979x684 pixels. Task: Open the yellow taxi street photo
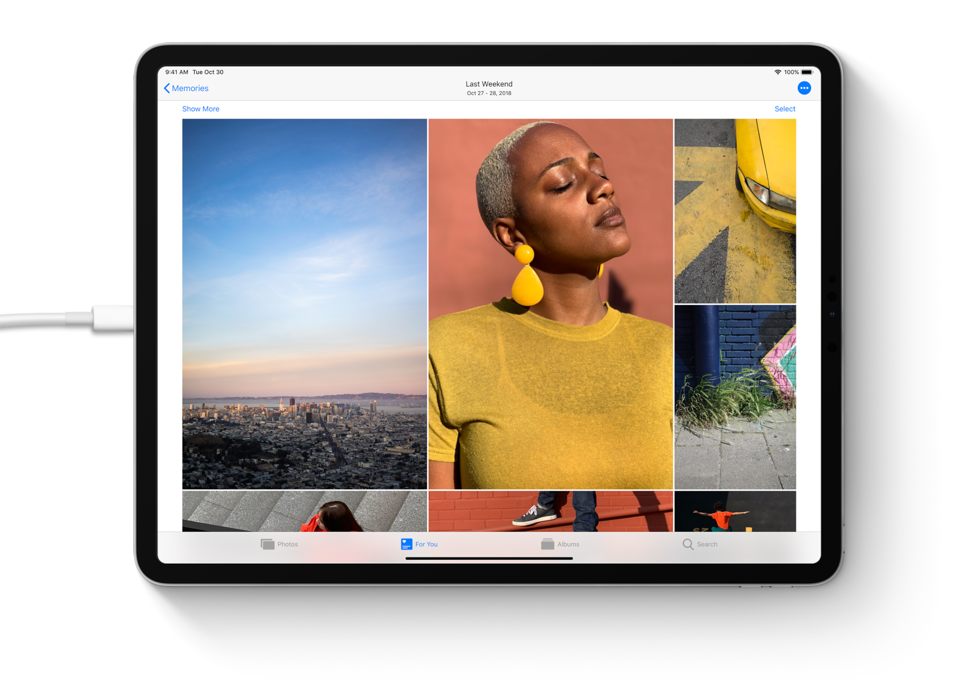coord(735,211)
